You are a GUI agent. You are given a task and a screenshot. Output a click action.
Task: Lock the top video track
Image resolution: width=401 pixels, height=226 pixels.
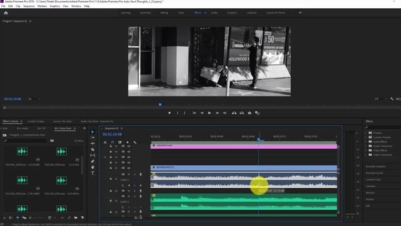tap(111, 146)
